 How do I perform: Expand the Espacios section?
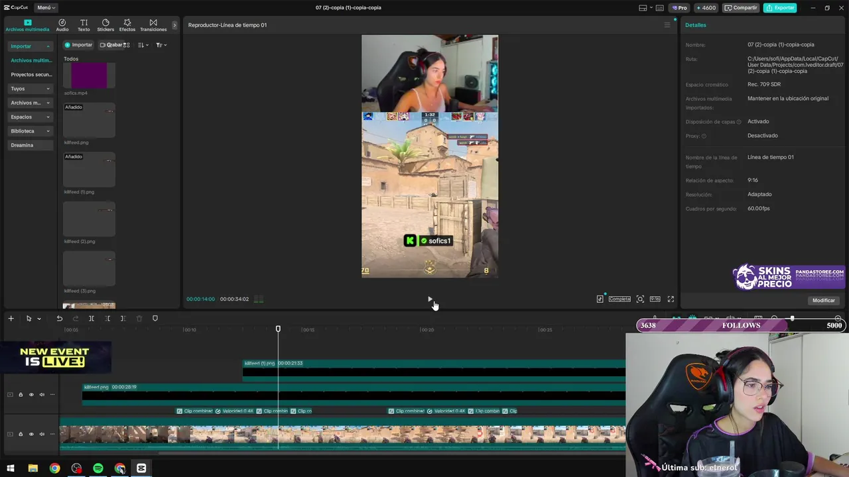(x=30, y=117)
